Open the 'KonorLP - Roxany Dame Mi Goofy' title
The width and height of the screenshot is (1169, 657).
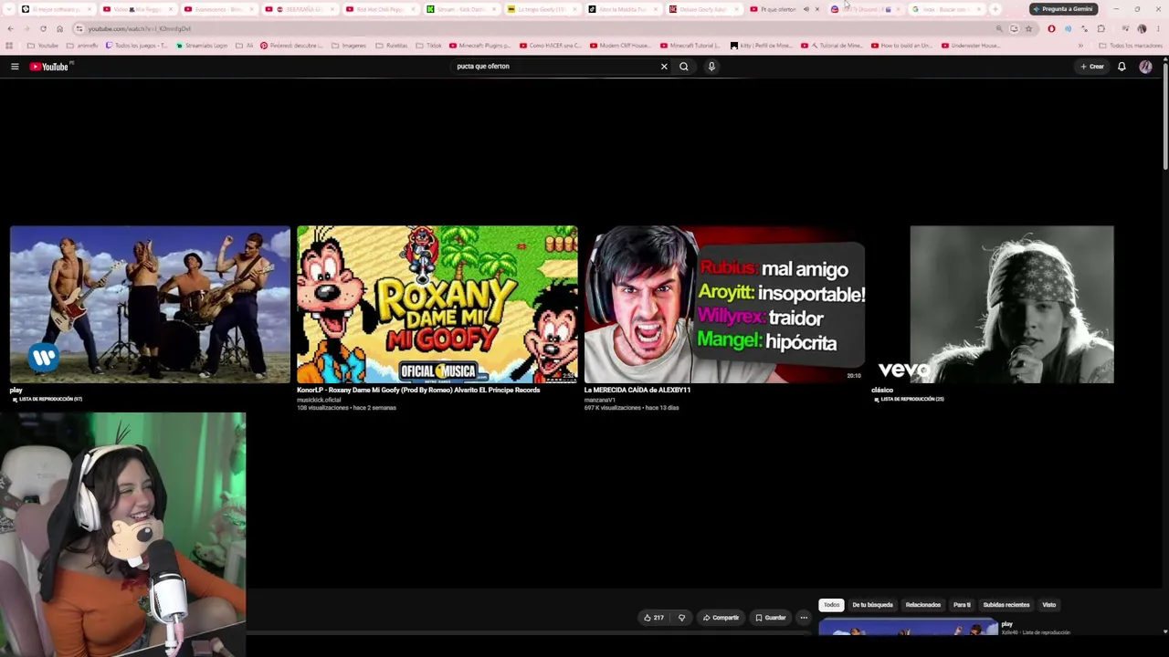(x=418, y=390)
